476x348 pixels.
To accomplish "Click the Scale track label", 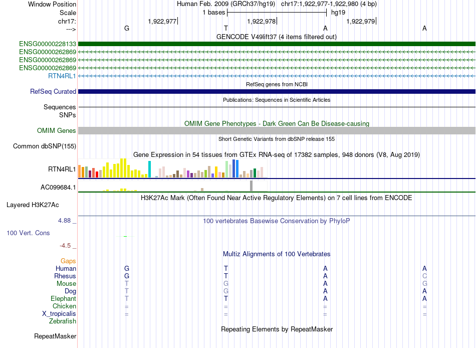I will (68, 13).
